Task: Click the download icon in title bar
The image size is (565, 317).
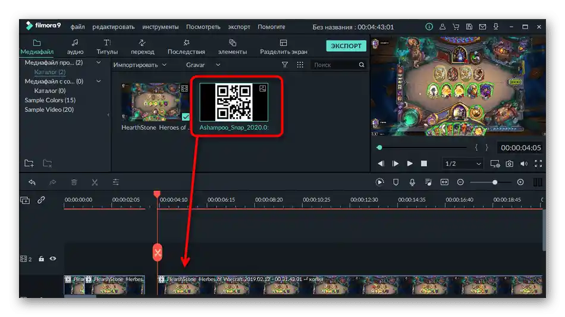Action: (496, 27)
